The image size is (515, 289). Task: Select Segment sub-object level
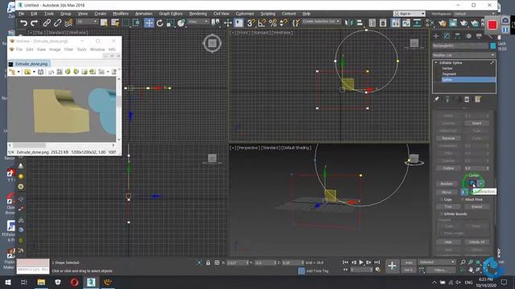[449, 74]
